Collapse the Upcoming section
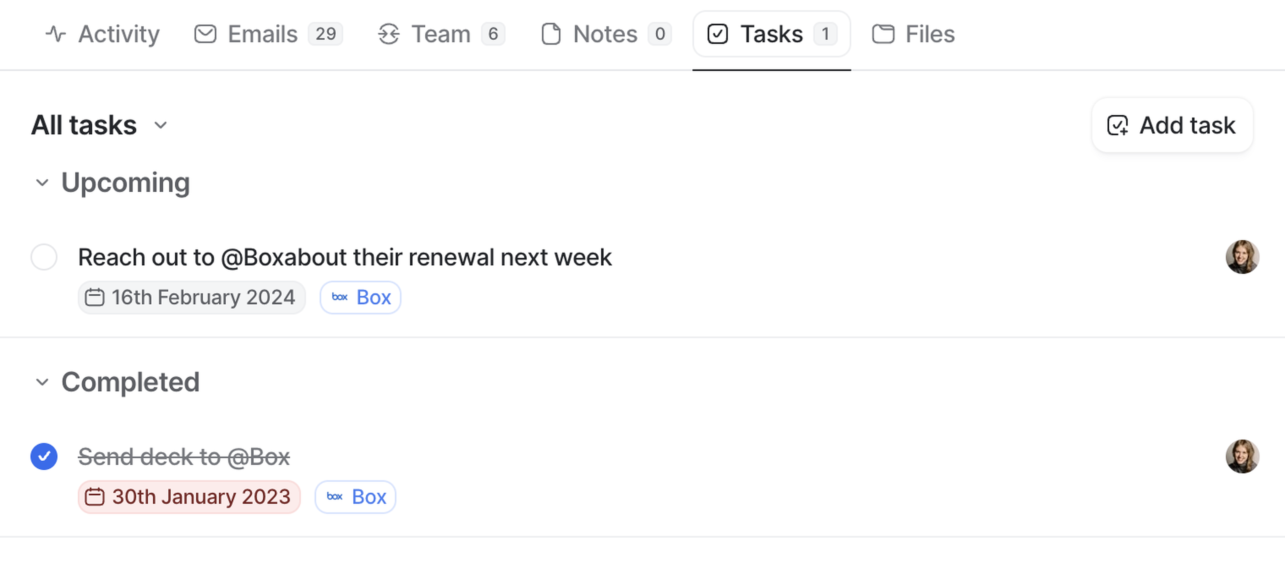Viewport: 1285px width, 563px height. (x=42, y=183)
